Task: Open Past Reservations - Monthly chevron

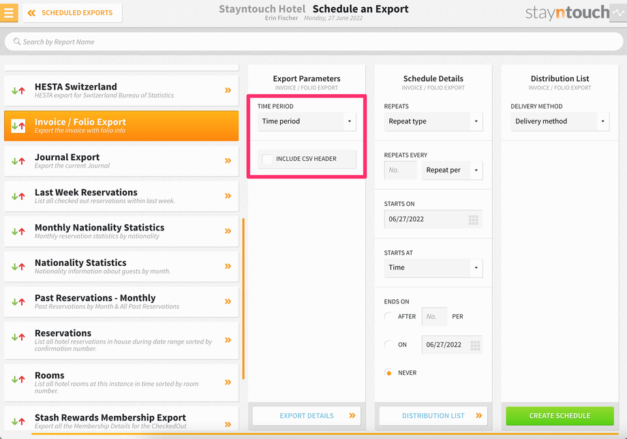Action: (x=228, y=301)
